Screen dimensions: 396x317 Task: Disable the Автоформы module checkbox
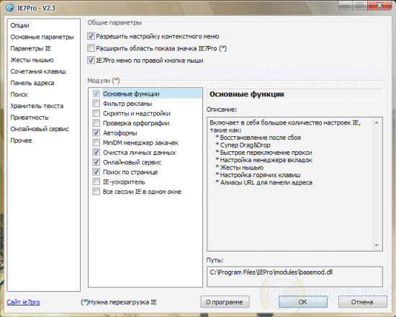point(96,133)
